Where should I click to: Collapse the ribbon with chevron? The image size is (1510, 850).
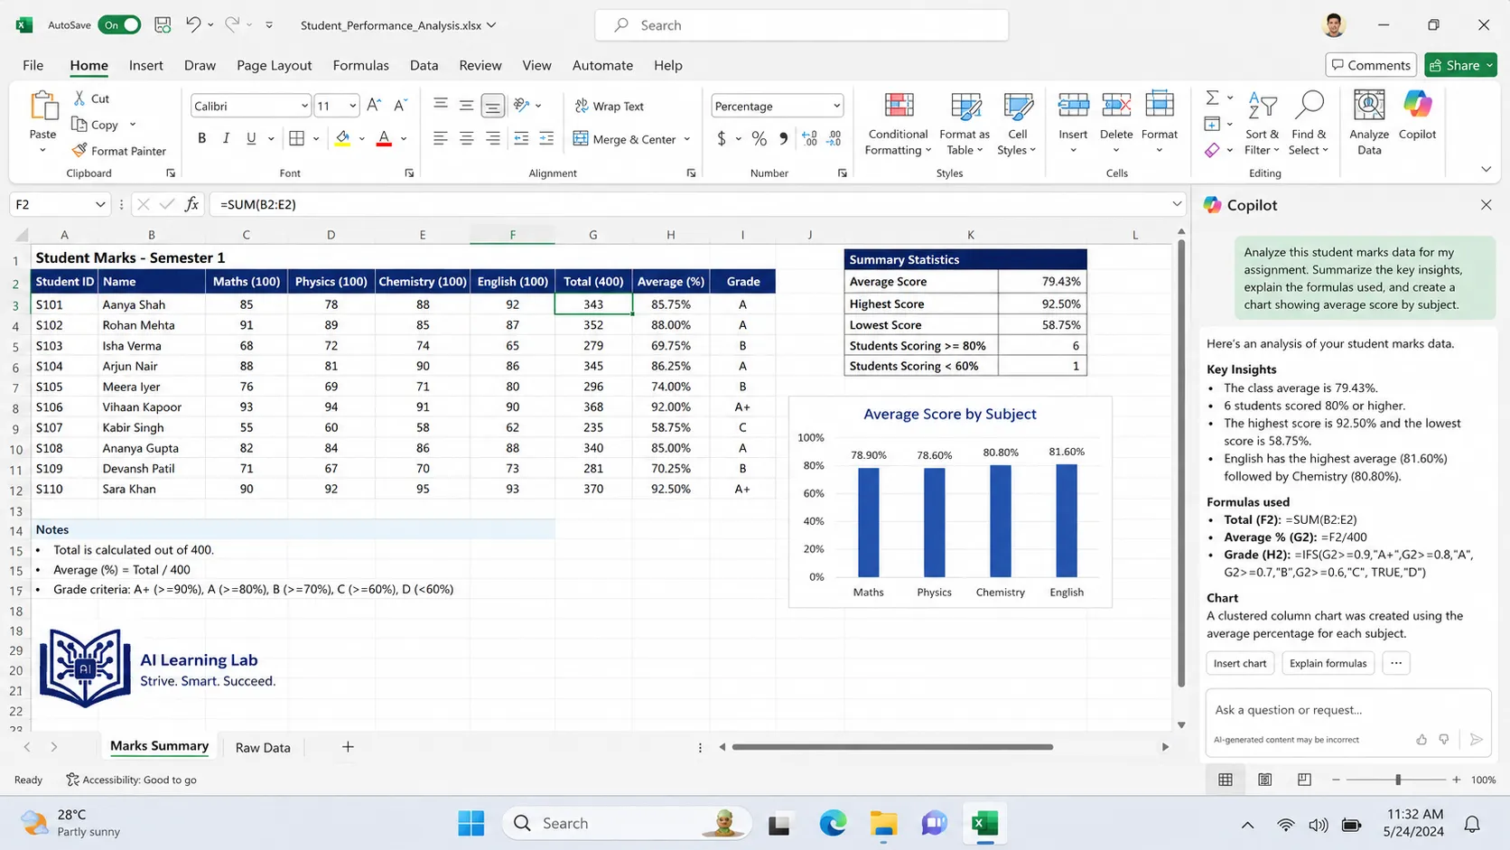(x=1486, y=169)
